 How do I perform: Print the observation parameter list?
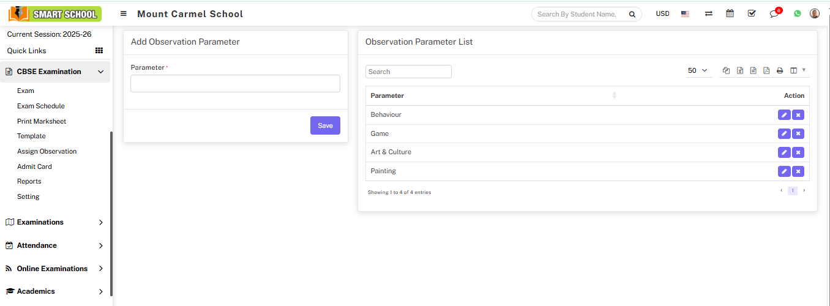pyautogui.click(x=780, y=70)
